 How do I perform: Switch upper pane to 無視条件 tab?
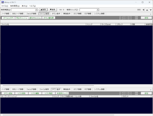tap(67, 14)
